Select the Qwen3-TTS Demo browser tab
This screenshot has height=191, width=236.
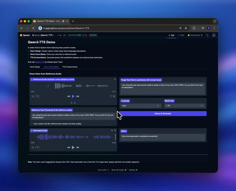click(x=51, y=21)
